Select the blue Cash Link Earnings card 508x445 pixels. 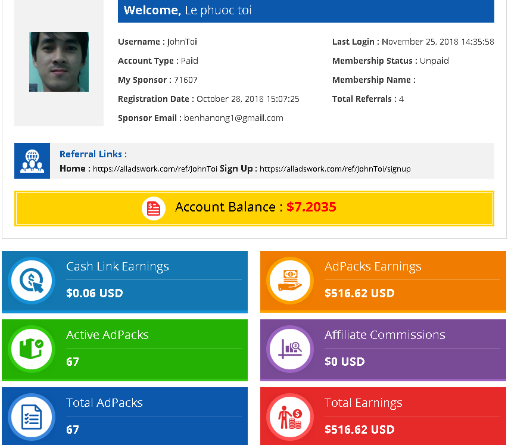124,281
